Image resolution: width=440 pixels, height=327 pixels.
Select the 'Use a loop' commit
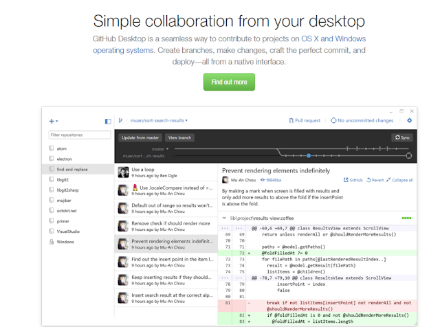point(166,172)
